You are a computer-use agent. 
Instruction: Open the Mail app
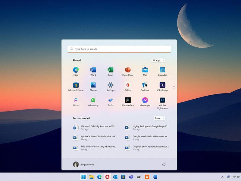click(x=145, y=71)
